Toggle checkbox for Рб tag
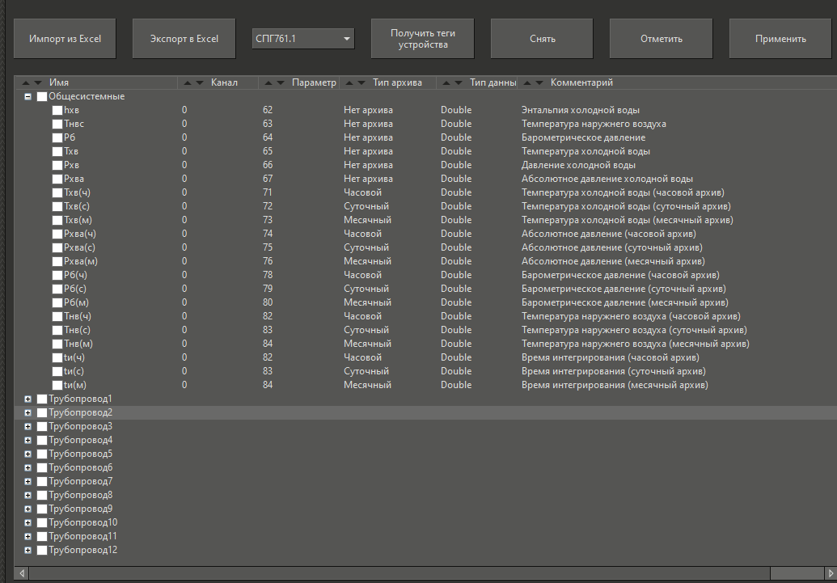The image size is (837, 583). [57, 137]
